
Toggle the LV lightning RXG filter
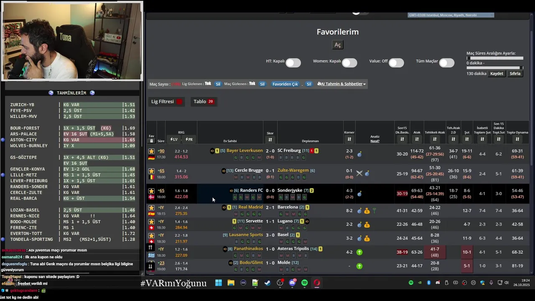pos(174,139)
